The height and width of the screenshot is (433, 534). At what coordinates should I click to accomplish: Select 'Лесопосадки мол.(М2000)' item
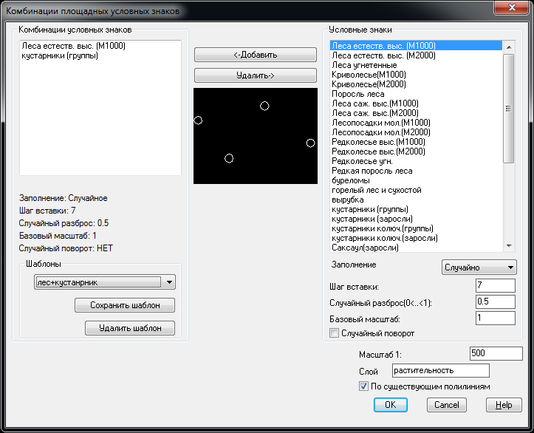[416, 132]
